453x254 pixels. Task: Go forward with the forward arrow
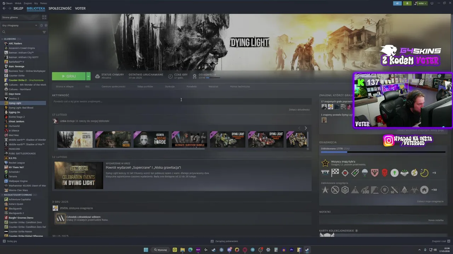pos(9,8)
